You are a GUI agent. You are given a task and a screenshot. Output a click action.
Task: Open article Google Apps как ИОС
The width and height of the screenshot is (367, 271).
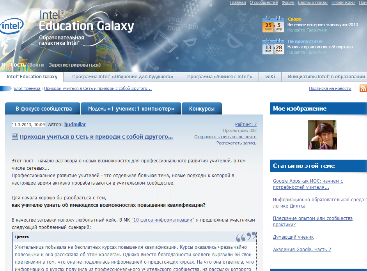(x=308, y=184)
